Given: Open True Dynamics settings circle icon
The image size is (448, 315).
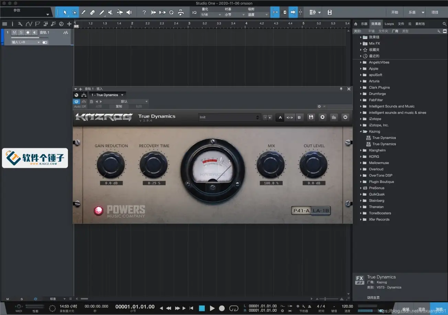Looking at the screenshot, I should point(322,117).
